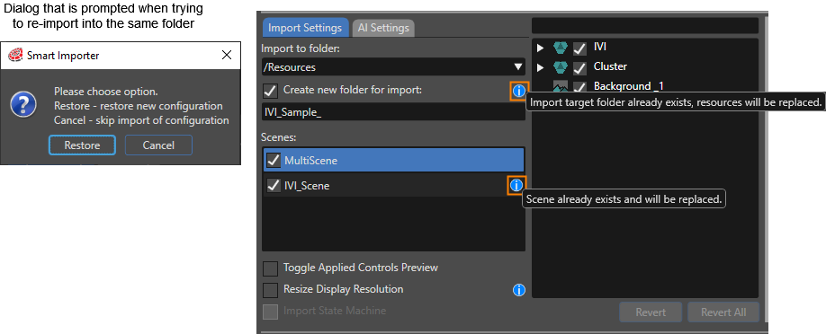Uncheck Create new folder for import

click(270, 91)
